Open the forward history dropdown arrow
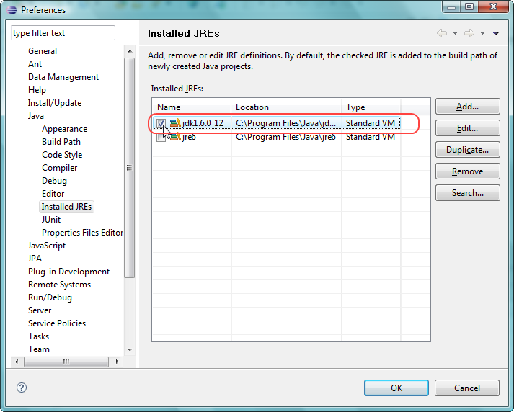Viewport: 514px width, 412px height. [482, 33]
